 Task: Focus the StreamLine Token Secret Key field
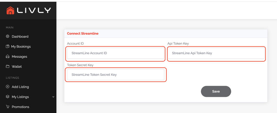click(115, 75)
